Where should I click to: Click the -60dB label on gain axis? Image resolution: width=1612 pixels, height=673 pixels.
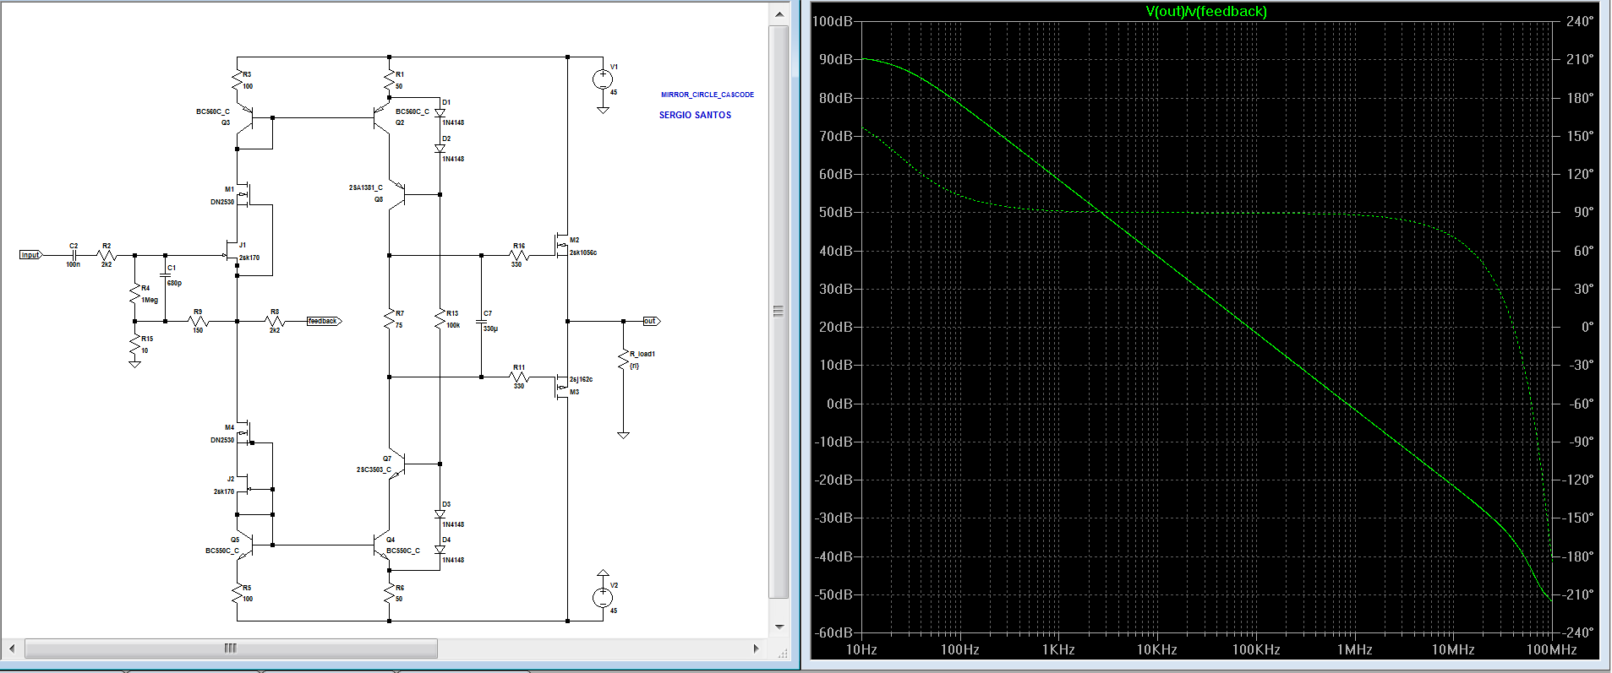point(833,632)
